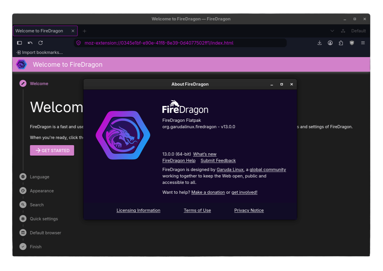Image resolution: width=383 pixels, height=271 pixels.
Task: Open the Default container workspace icon
Action: click(343, 31)
